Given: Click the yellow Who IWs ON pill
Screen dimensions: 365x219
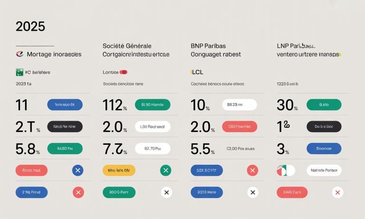Looking at the screenshot, I should [119, 170].
